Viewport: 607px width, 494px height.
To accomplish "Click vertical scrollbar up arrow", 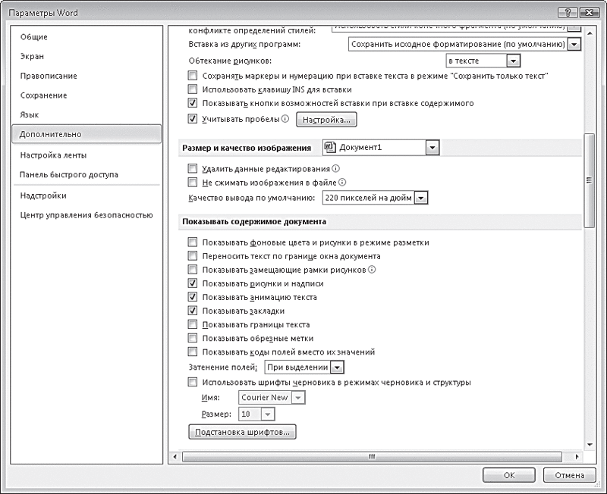I will point(590,33).
